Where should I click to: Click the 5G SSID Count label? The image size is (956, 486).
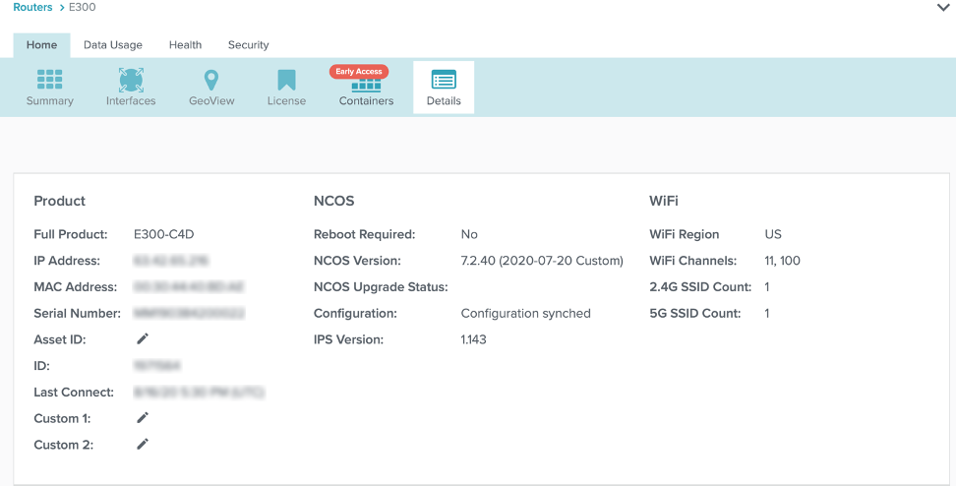(695, 314)
